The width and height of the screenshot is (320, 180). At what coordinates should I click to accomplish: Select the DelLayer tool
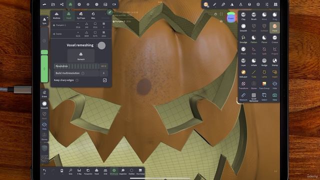[243, 73]
